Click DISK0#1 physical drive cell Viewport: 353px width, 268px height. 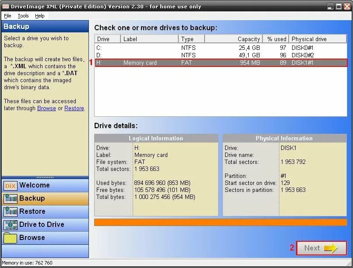click(x=302, y=48)
